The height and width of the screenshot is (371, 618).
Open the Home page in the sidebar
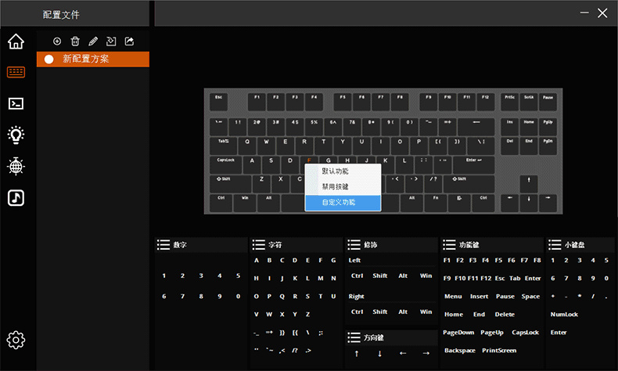[16, 41]
